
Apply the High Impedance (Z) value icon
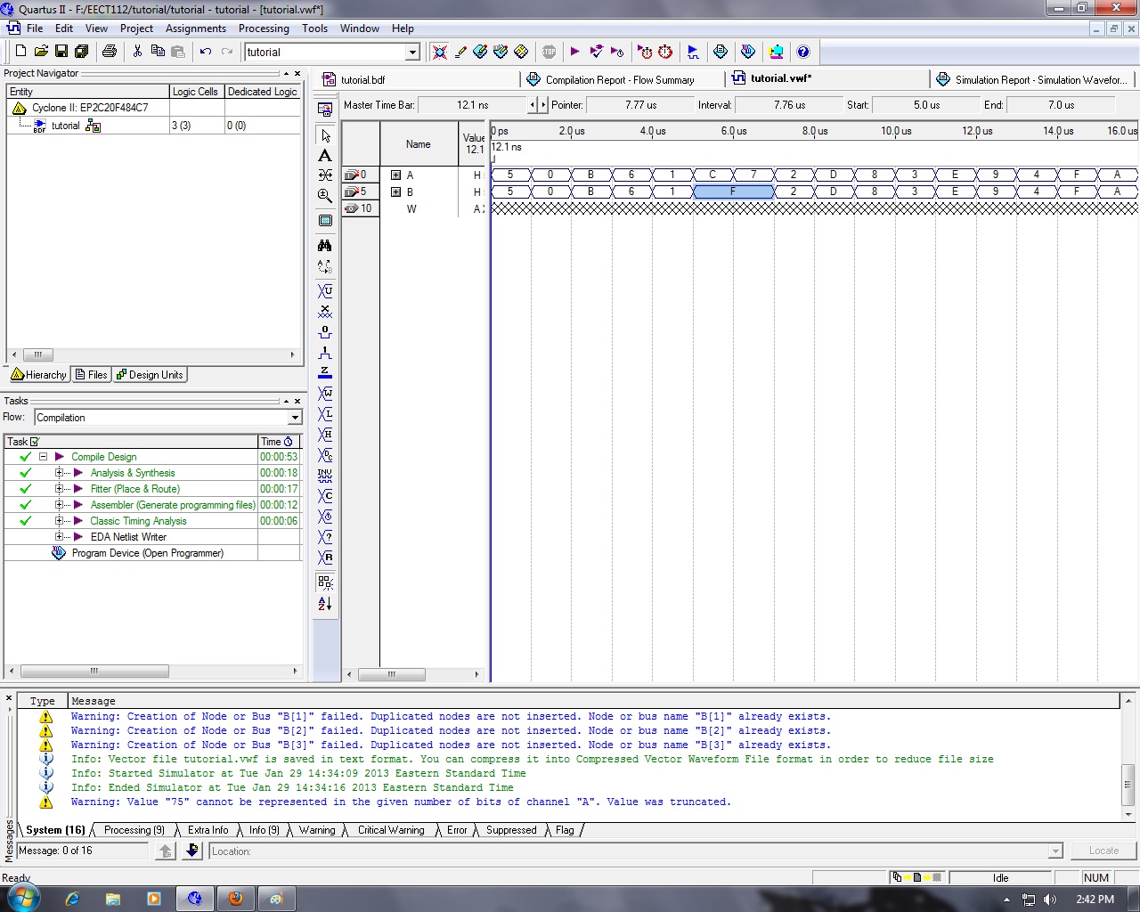(x=325, y=372)
